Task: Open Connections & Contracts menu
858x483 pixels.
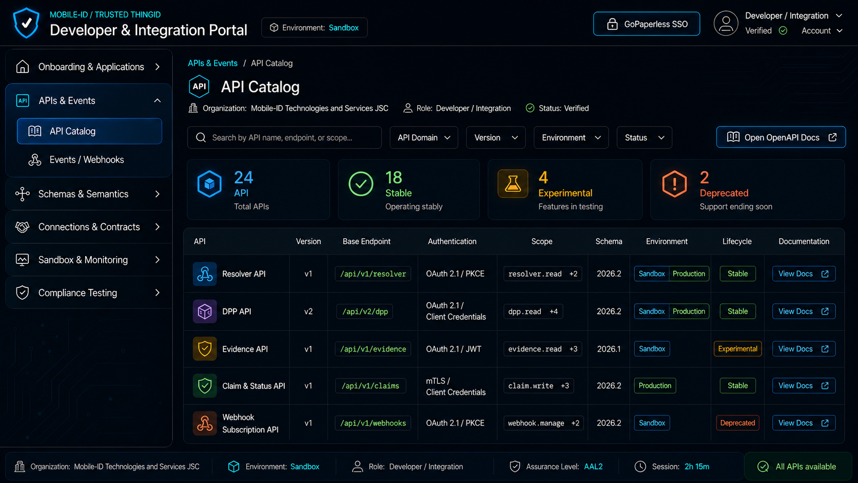Action: [x=89, y=227]
